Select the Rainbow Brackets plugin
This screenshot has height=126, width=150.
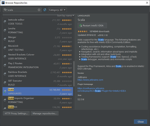(x=38, y=74)
